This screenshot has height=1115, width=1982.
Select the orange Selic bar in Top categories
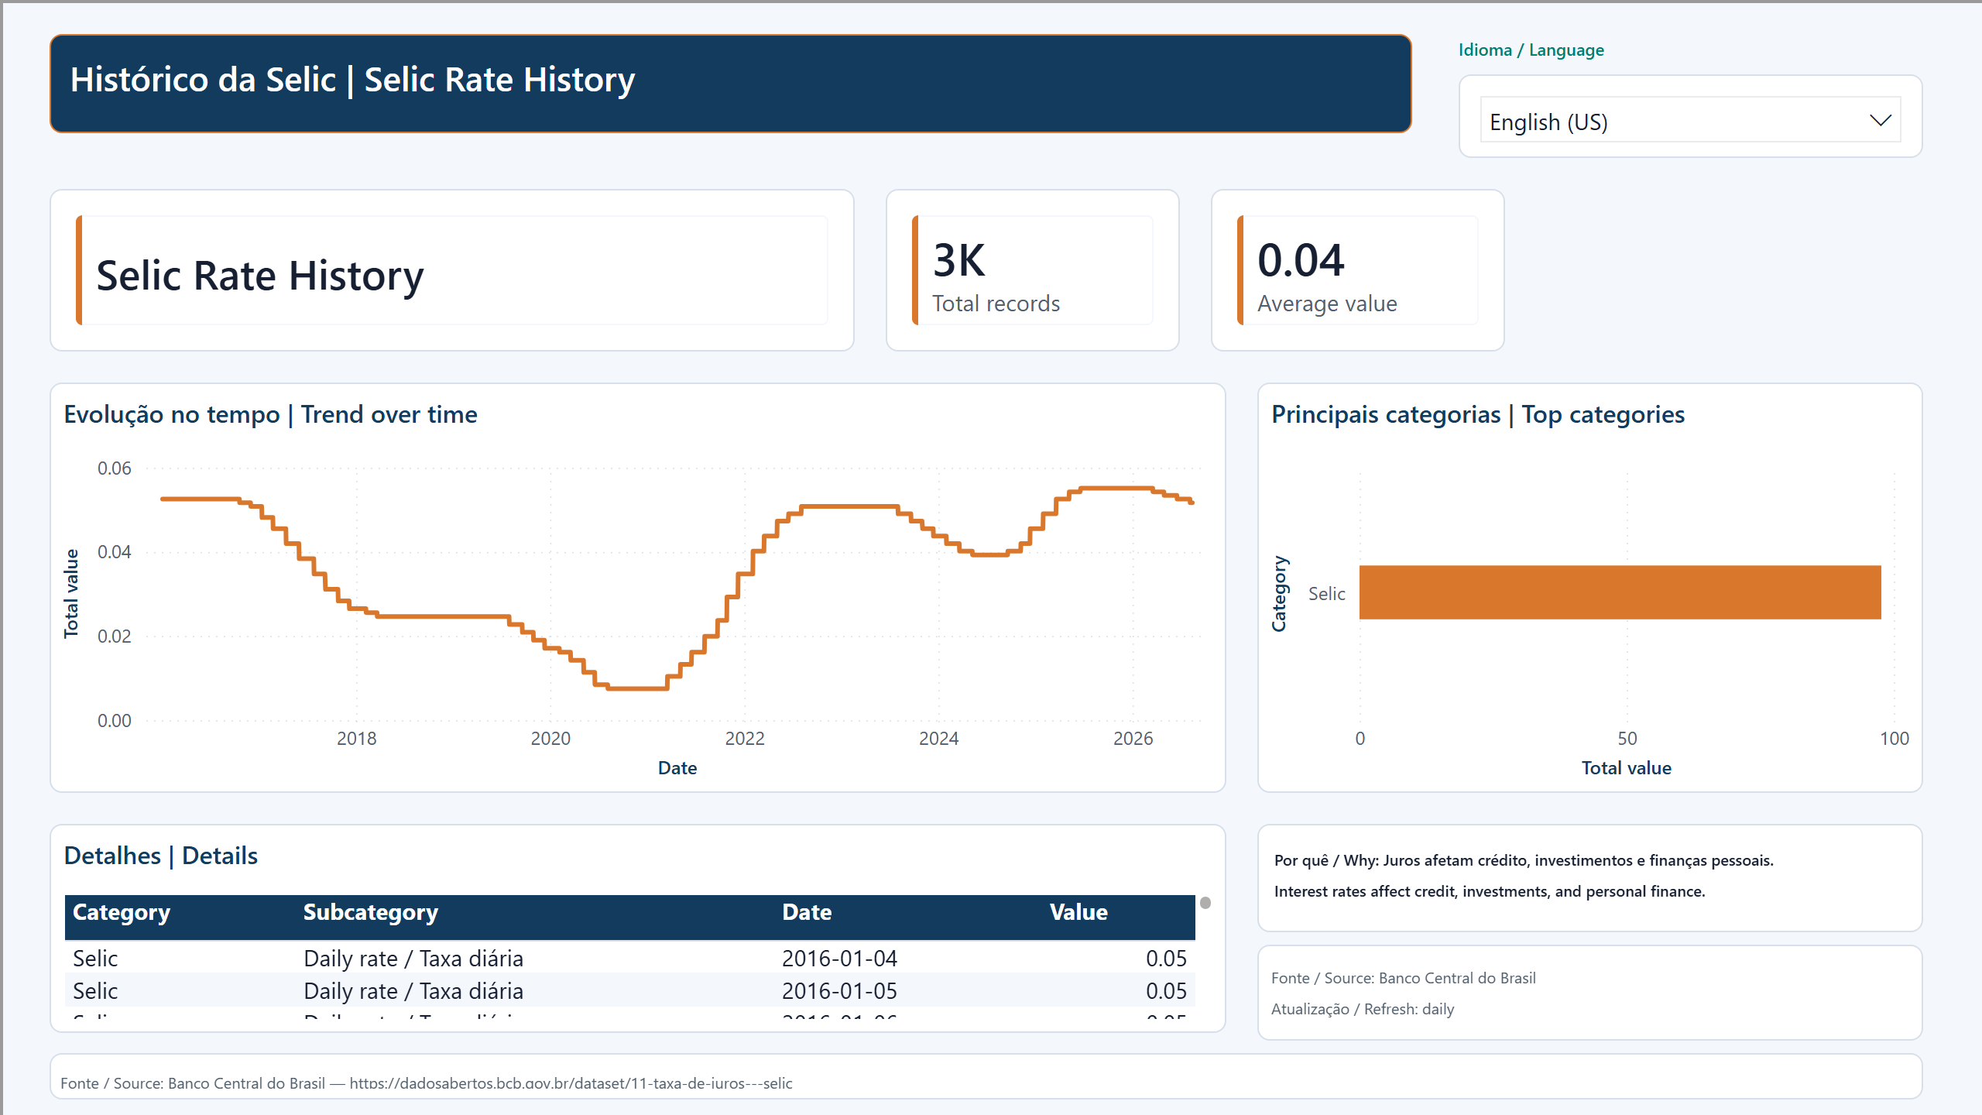1620,592
